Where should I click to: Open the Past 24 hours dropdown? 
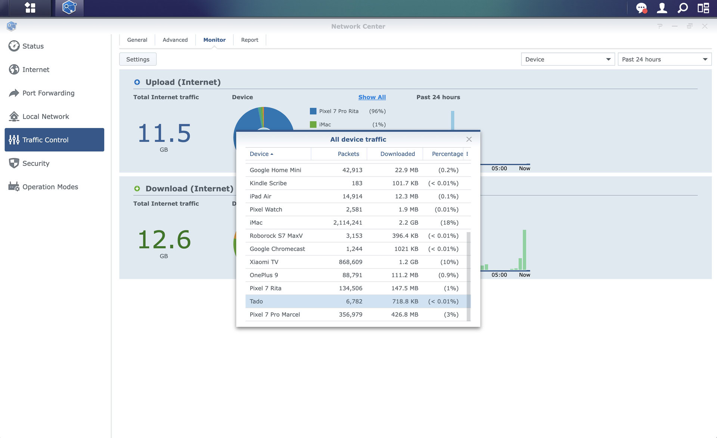tap(664, 59)
